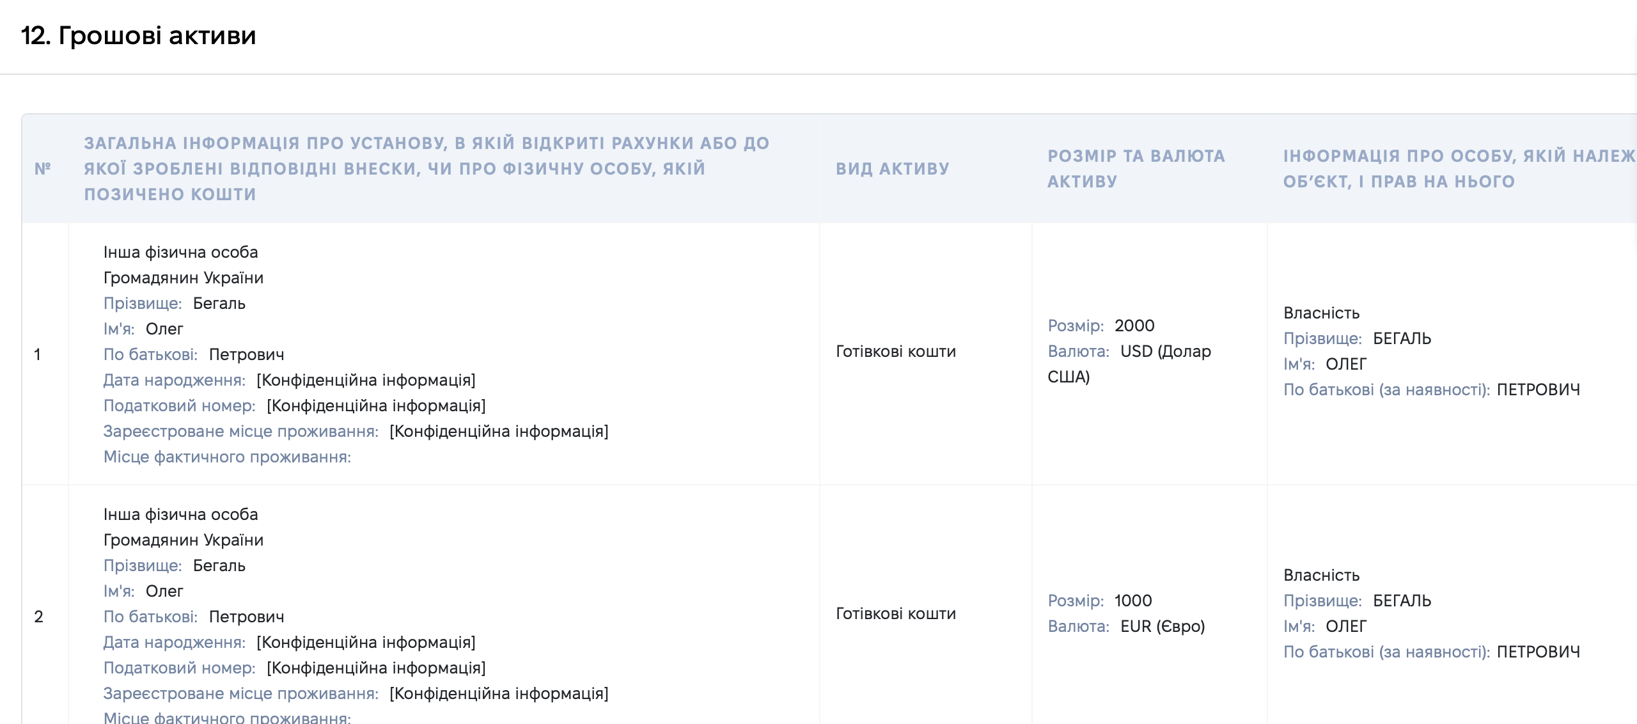Click the amount value 2000
The width and height of the screenshot is (1637, 724).
[x=1134, y=326]
